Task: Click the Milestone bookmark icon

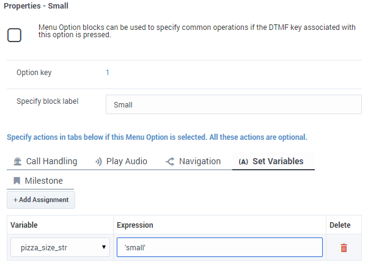Action: coord(17,181)
